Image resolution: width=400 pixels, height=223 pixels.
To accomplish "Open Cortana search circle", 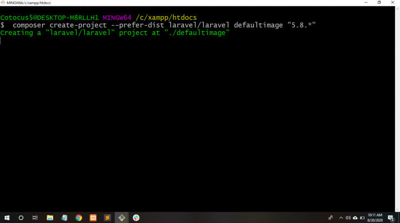I will pos(21,218).
